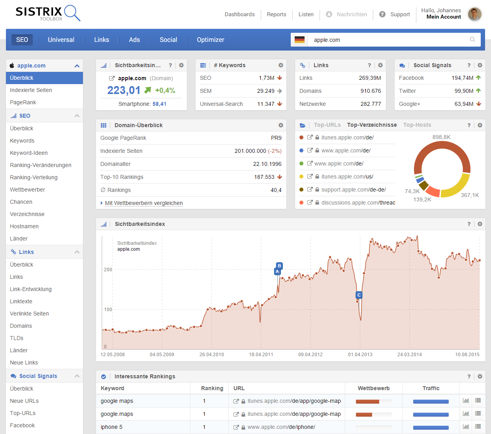The height and width of the screenshot is (434, 491).
Task: Select German flag country selector
Action: pos(300,40)
